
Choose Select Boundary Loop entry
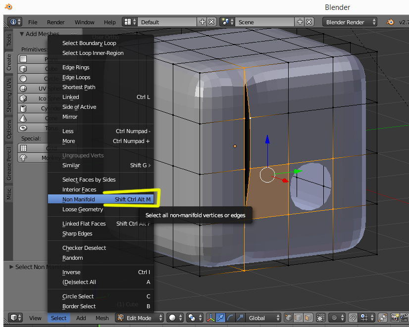(101, 43)
